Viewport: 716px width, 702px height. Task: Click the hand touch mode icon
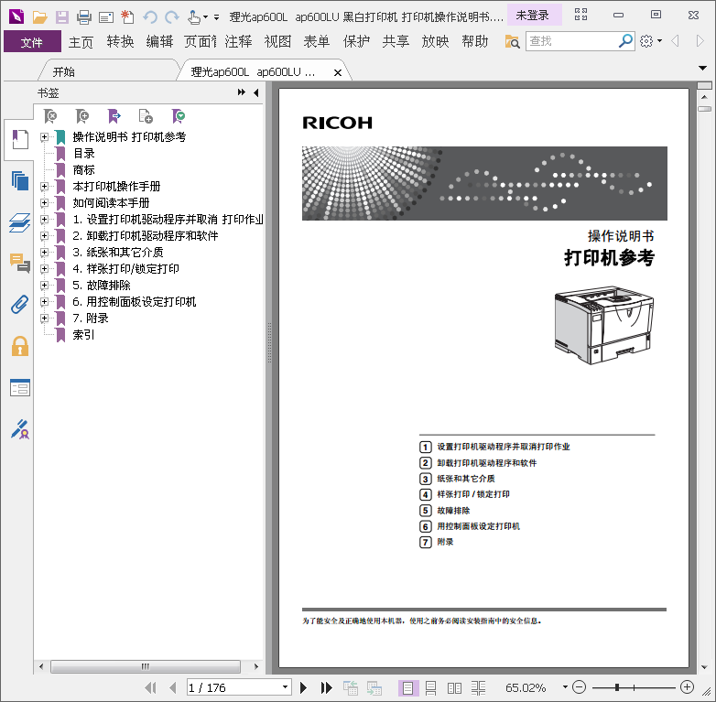click(194, 17)
